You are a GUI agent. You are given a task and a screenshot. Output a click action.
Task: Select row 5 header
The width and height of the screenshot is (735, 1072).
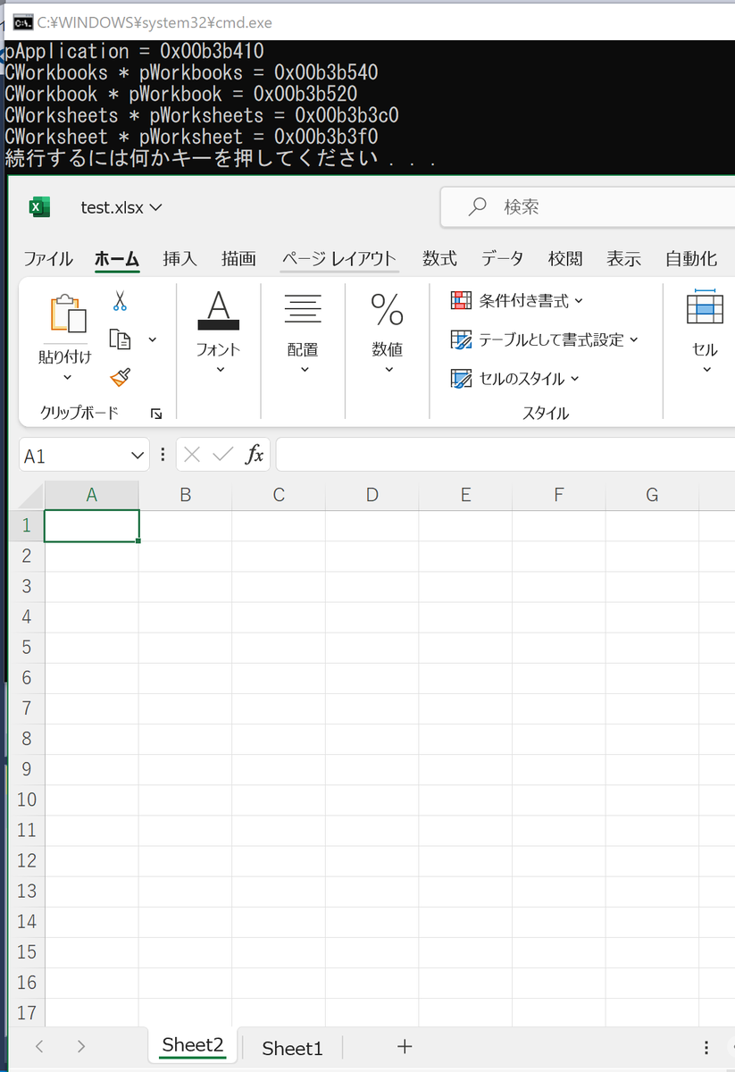click(27, 647)
